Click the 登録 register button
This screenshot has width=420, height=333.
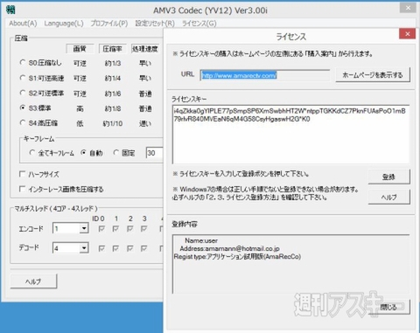[x=388, y=177]
